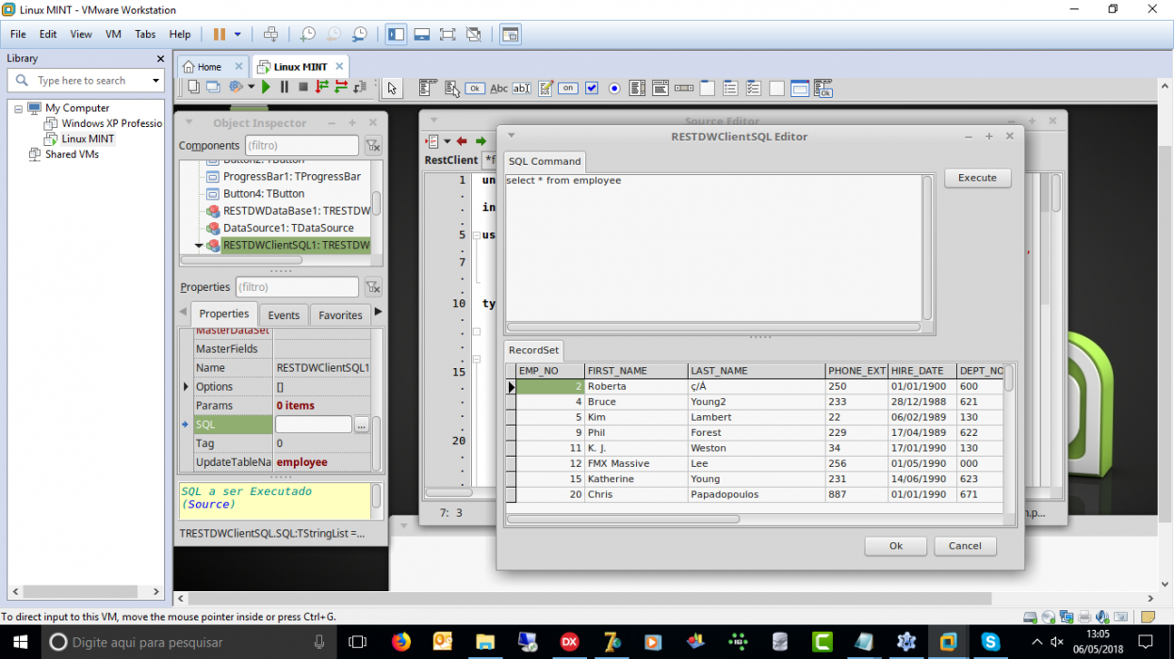Expand the Options property in Object Inspector
1174x659 pixels.
186,387
